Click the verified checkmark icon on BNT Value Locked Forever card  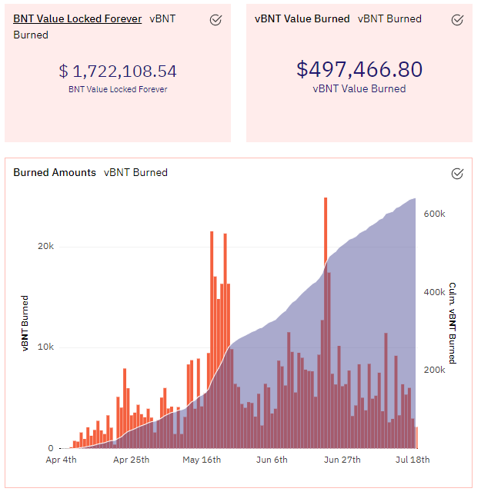215,20
